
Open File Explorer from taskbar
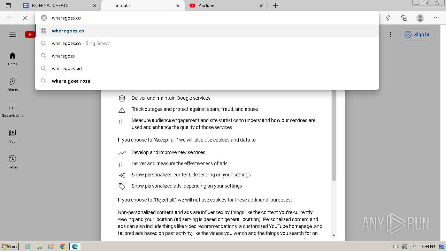tap(39, 246)
